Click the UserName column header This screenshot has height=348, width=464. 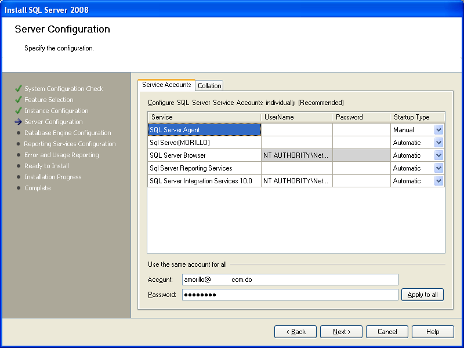pyautogui.click(x=296, y=117)
